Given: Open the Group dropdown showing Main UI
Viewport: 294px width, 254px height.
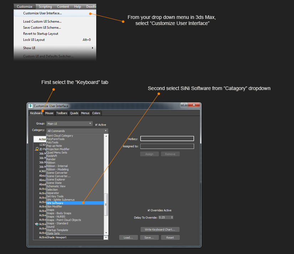Looking at the screenshot, I should click(x=69, y=124).
